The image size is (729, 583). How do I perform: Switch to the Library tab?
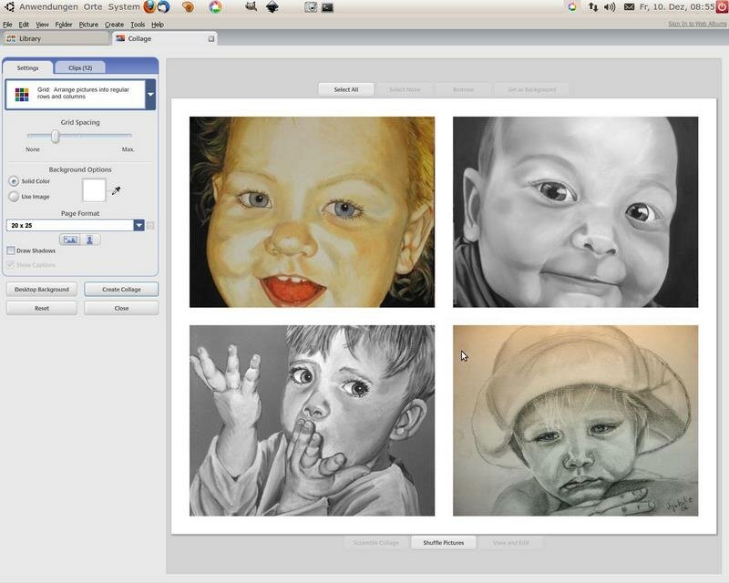[56, 38]
